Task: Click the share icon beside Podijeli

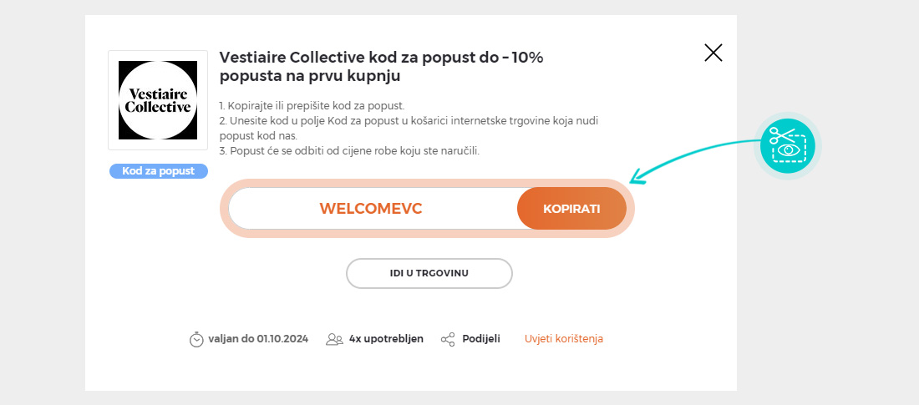Action: 448,339
